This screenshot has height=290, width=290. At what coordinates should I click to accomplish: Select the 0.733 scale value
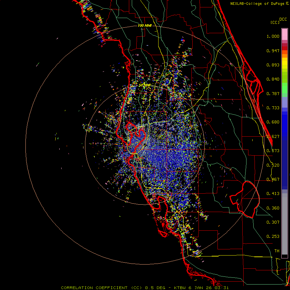(273, 108)
